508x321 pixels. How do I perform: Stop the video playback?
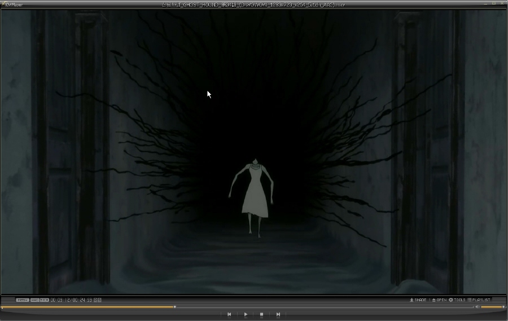(262, 314)
